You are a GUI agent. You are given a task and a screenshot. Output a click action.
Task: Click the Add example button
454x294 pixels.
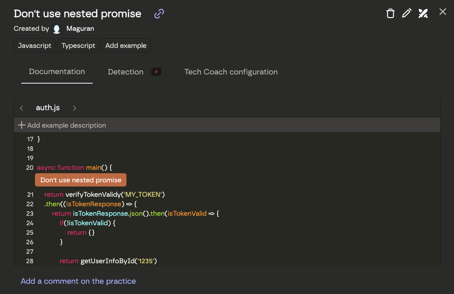pos(126,45)
